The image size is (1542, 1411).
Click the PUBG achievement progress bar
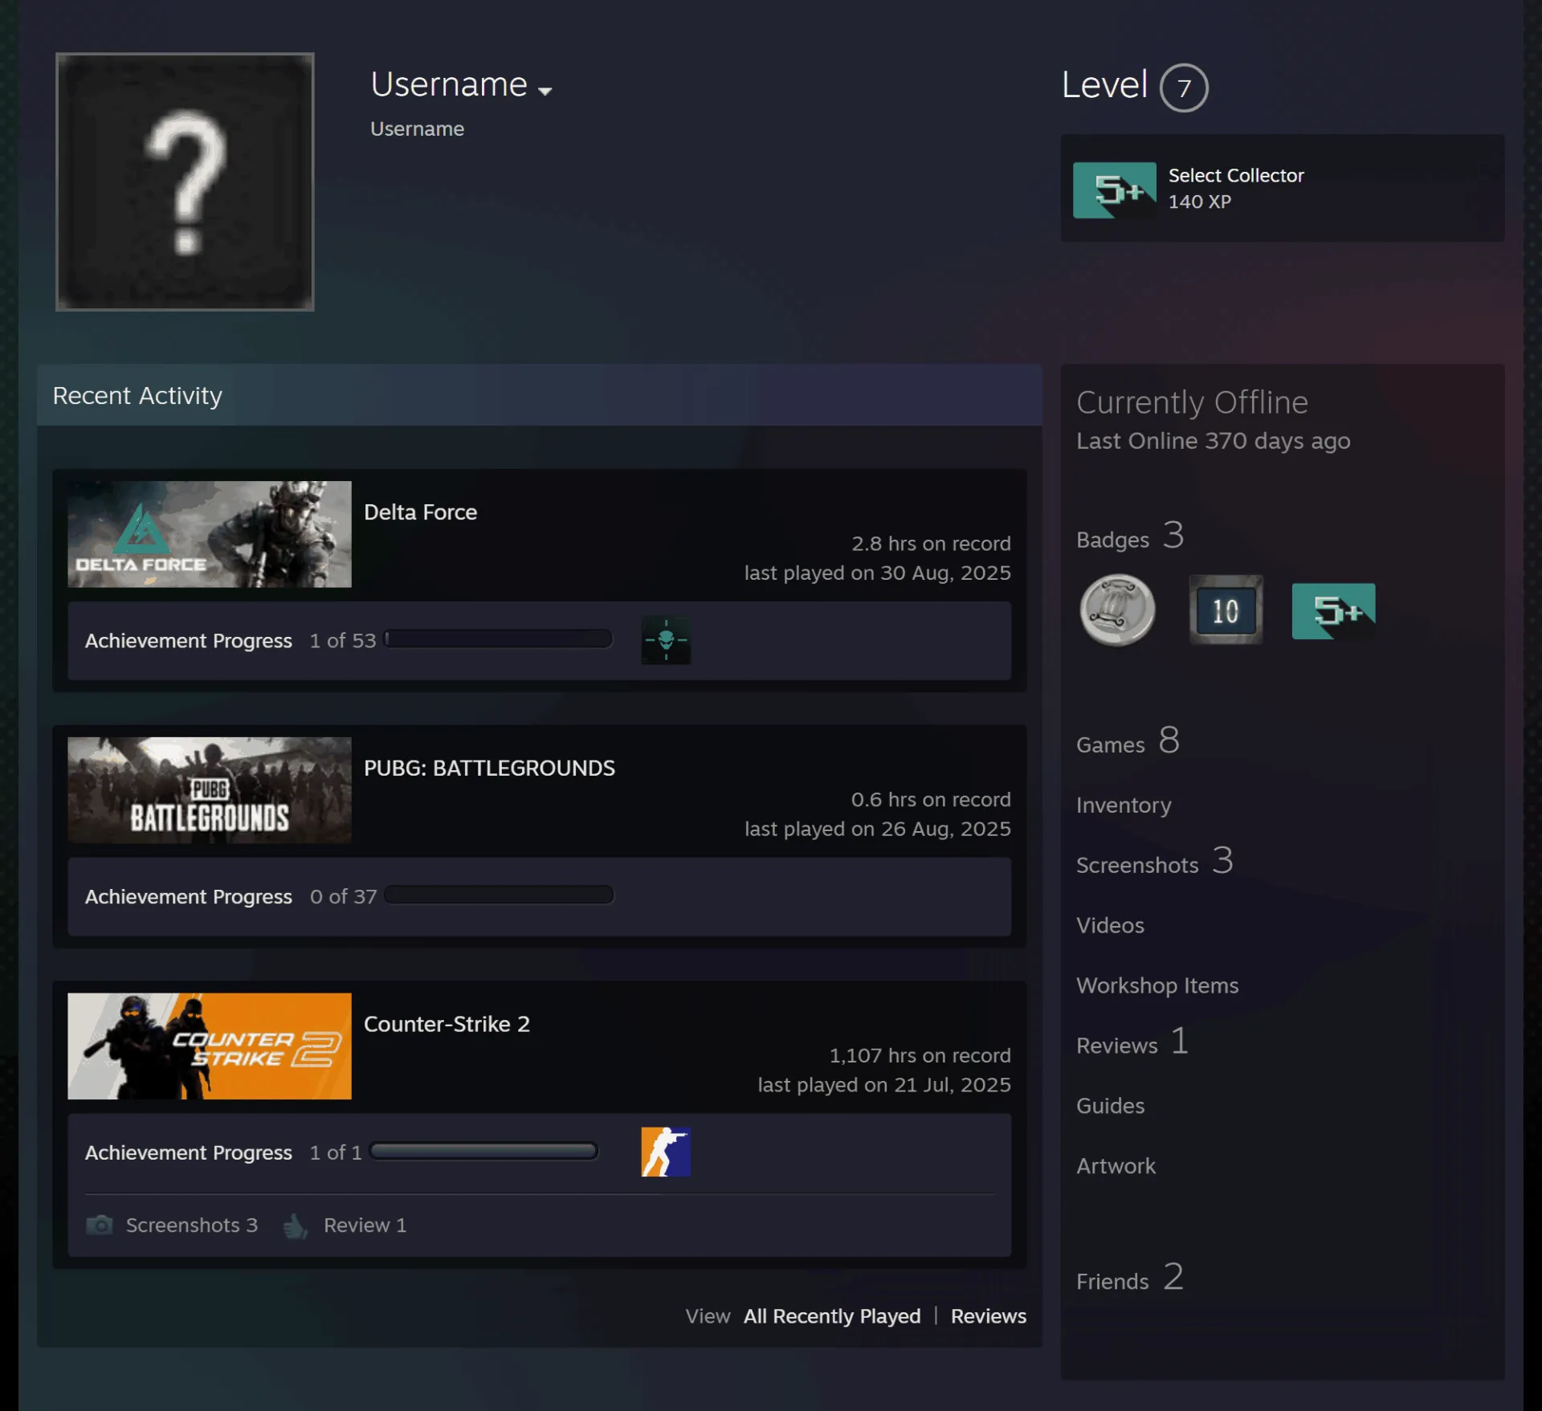click(499, 895)
